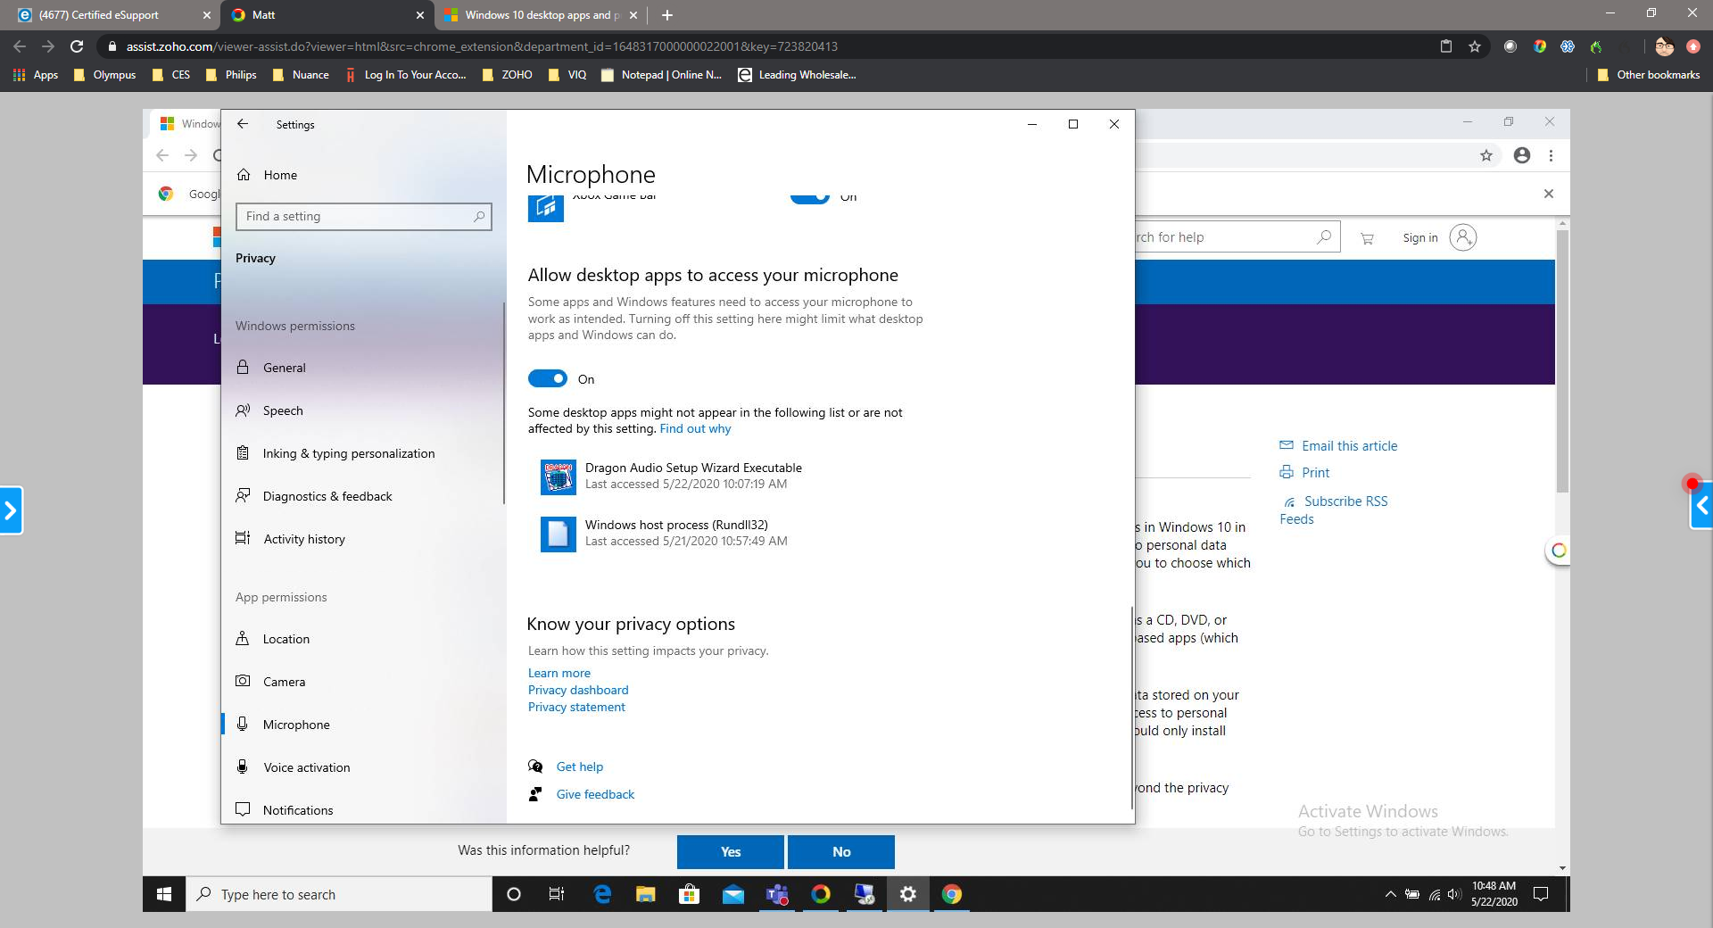The width and height of the screenshot is (1713, 928).
Task: Open the ZOHO bookmark folder
Action: click(x=508, y=75)
